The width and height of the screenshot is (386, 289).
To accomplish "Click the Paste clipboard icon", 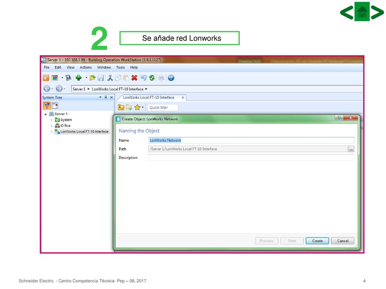I will pyautogui.click(x=126, y=78).
